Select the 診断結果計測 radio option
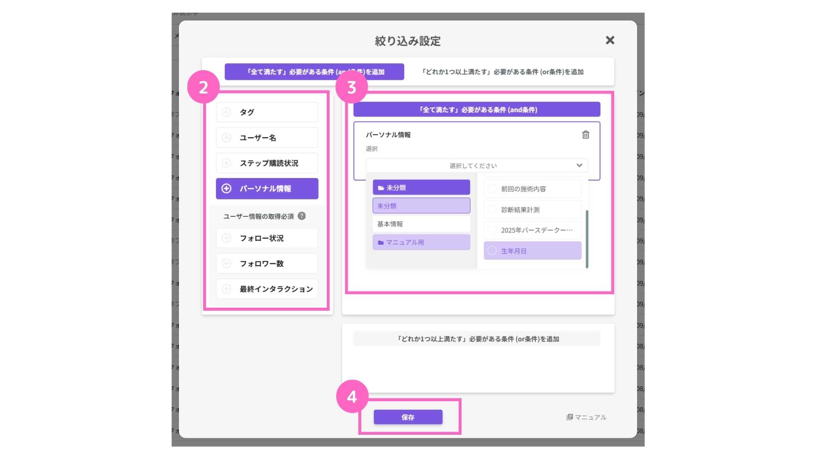 (x=492, y=210)
